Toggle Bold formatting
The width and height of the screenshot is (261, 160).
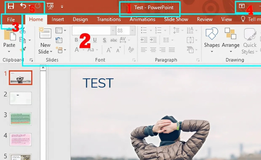[76, 40]
